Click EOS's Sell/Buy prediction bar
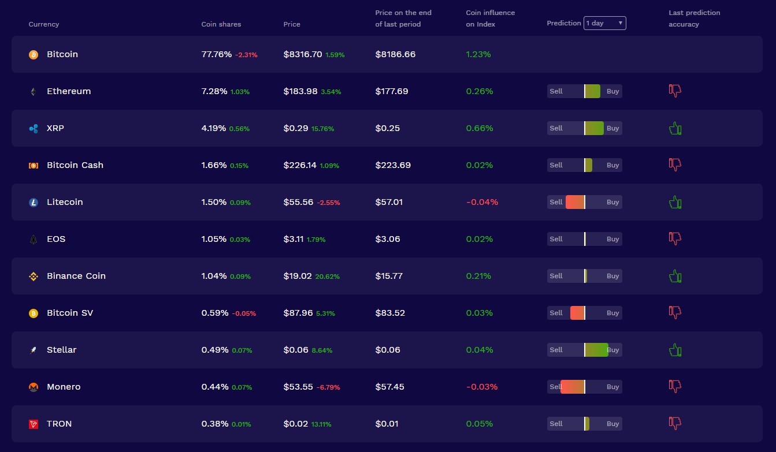This screenshot has width=776, height=452. coord(585,239)
